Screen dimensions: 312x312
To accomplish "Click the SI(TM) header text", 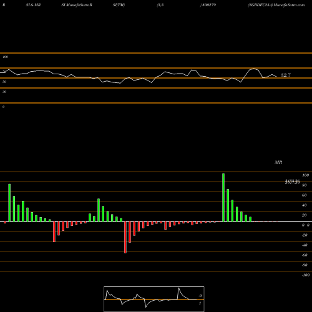I will [x=119, y=5].
